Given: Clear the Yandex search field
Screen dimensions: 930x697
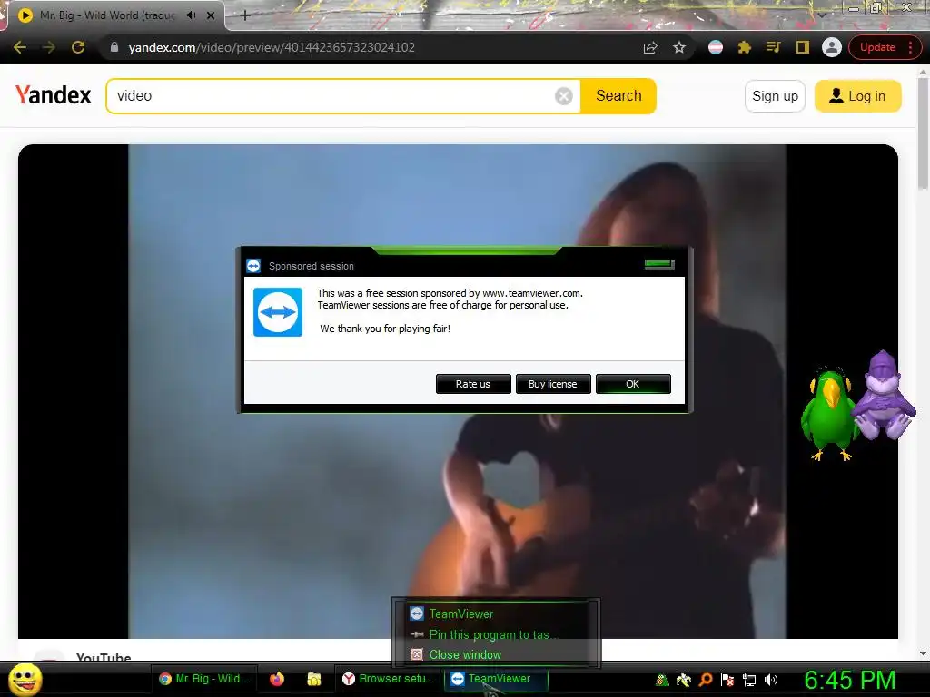Looking at the screenshot, I should tap(563, 96).
